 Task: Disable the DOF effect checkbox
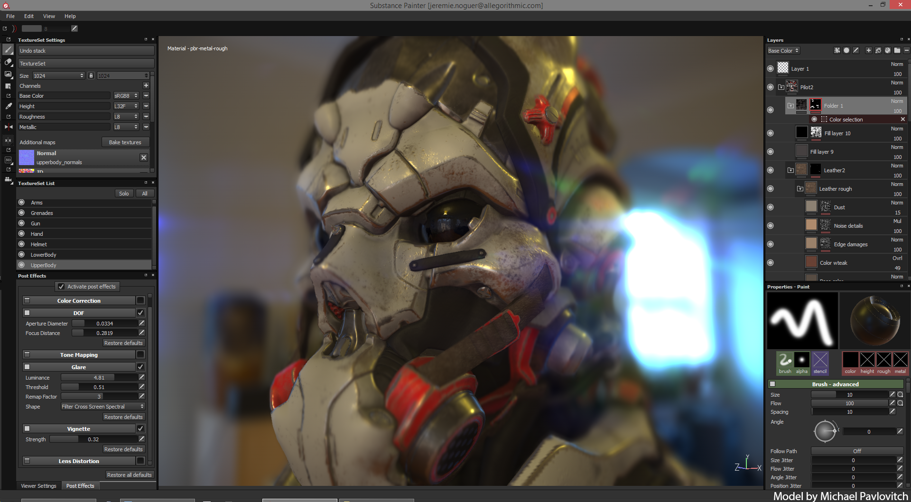[x=140, y=313]
